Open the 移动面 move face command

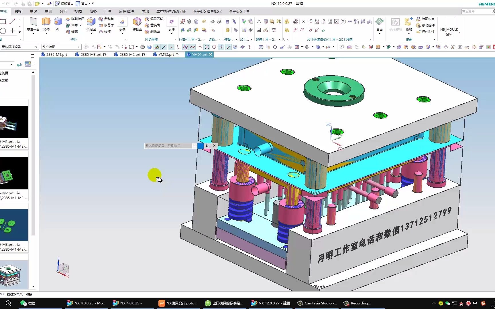(137, 23)
